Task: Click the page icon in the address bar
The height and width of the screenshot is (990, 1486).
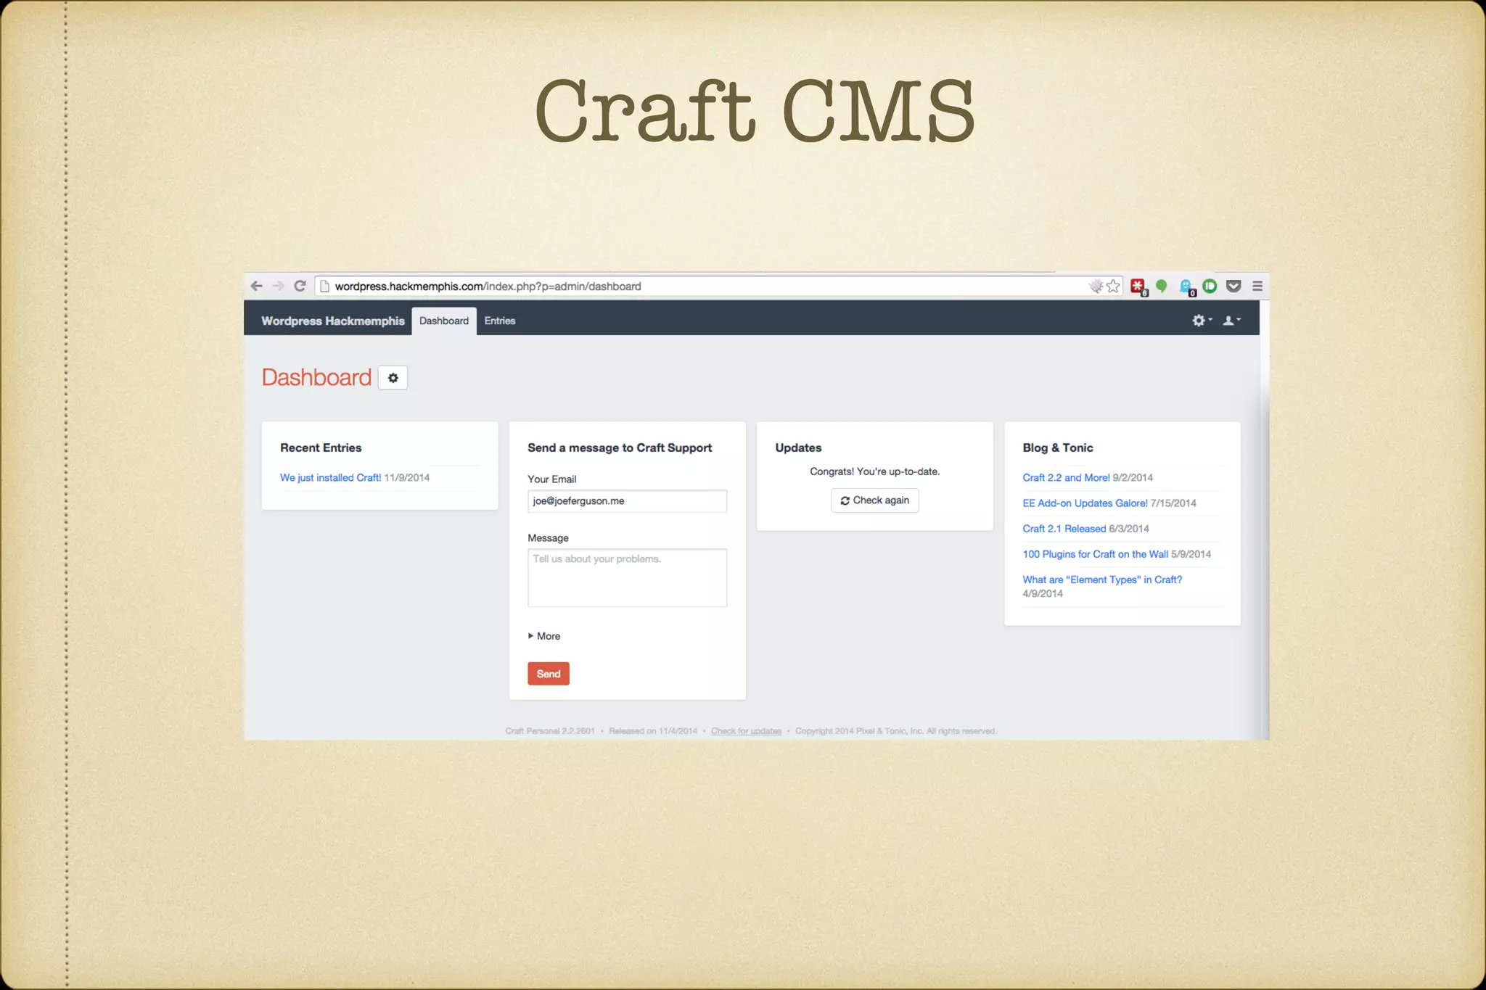Action: [325, 286]
